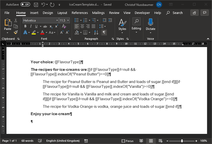Switch to Read Mode view in status bar
The width and height of the screenshot is (212, 144).
coord(141,141)
